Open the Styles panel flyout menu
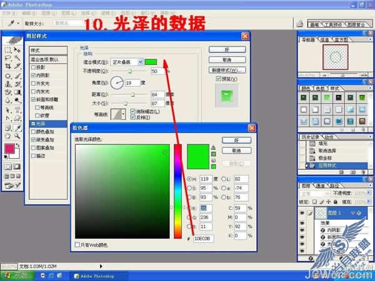This screenshot has height=281, width=375. [370, 88]
